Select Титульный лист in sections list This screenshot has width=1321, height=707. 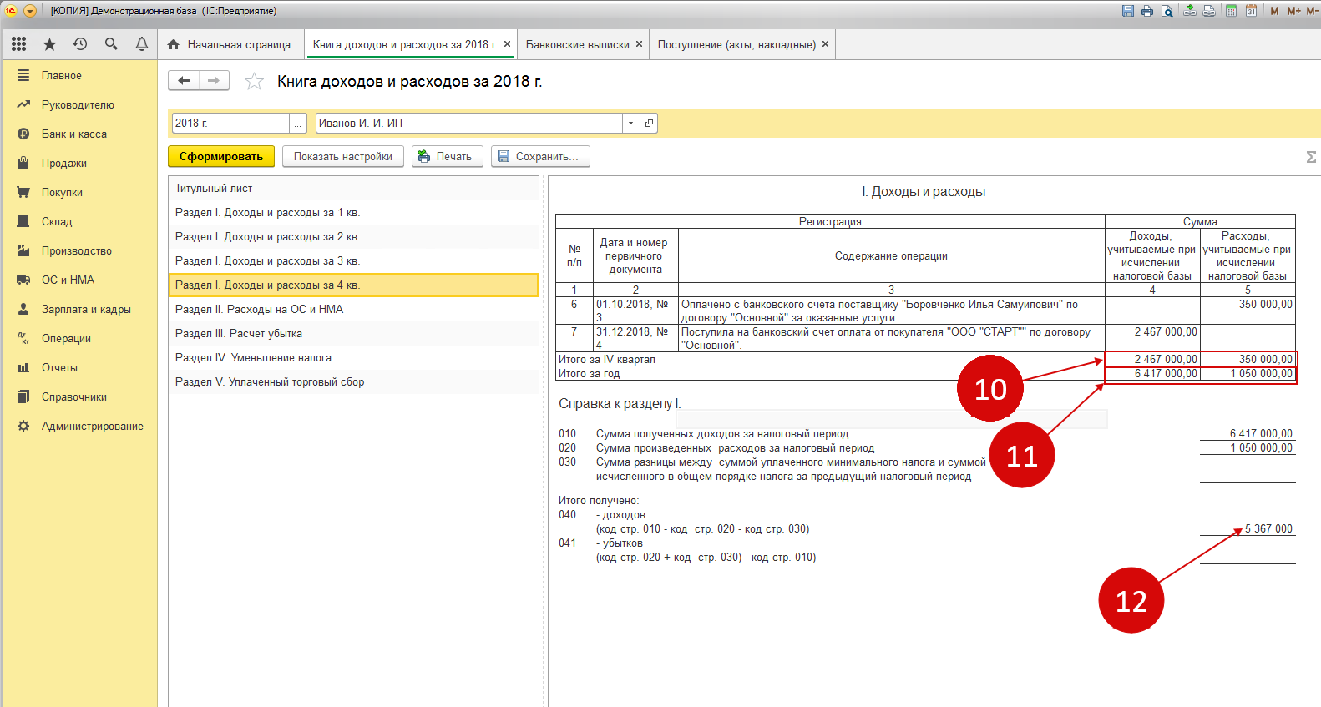point(353,189)
